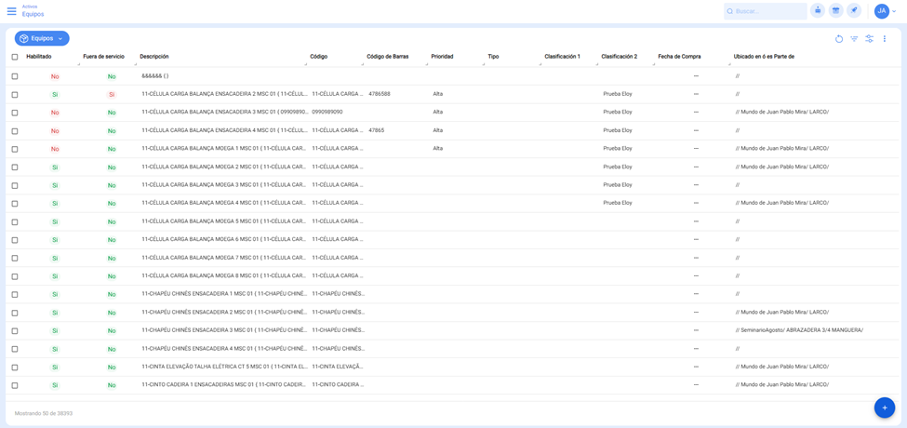
Task: Toggle the select-all header checkbox
Action: pos(15,57)
